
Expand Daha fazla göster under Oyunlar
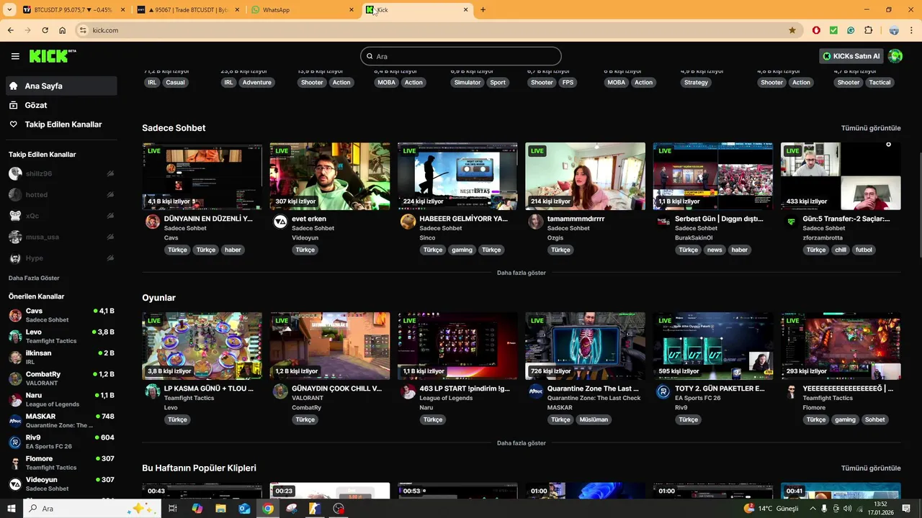(x=522, y=443)
